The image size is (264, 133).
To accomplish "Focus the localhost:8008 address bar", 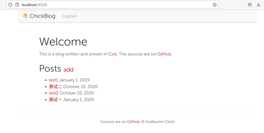I will (115, 5).
